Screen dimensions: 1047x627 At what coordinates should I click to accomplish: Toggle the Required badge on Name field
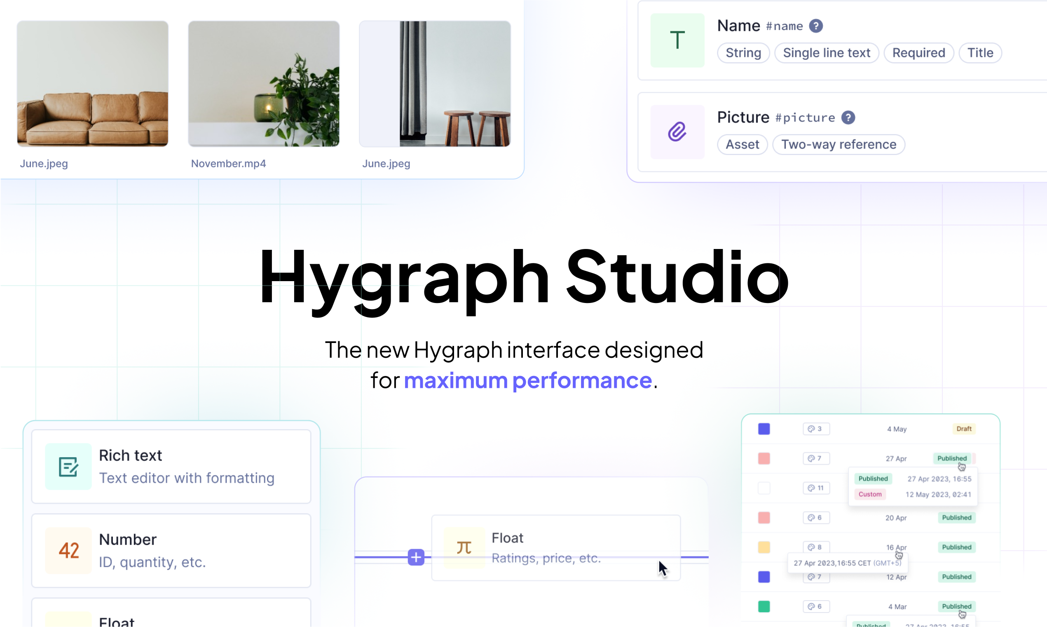(x=918, y=52)
